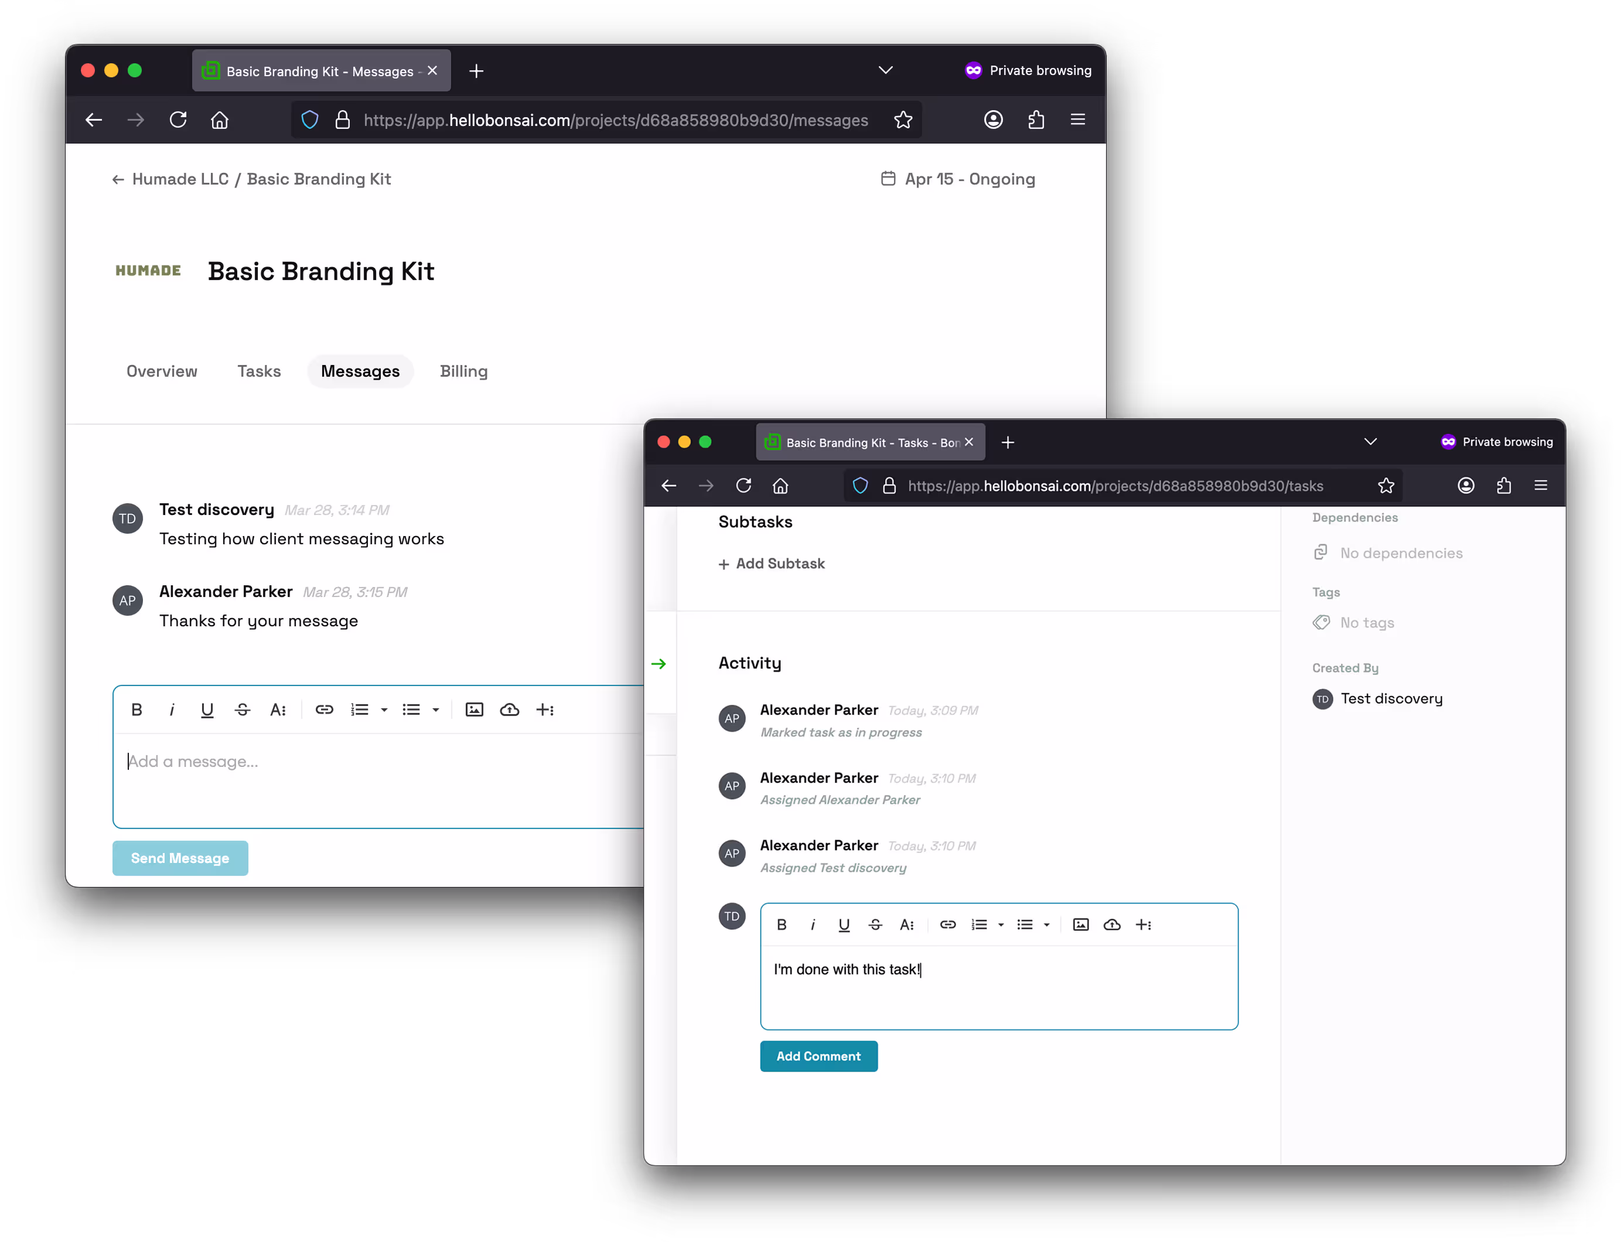The width and height of the screenshot is (1624, 1242).
Task: Close the Basic Branding Kit - Messages tab
Action: 432,71
